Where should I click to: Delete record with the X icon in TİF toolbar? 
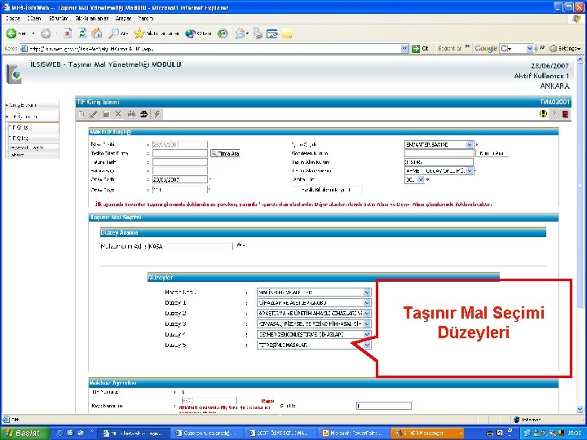tap(118, 114)
